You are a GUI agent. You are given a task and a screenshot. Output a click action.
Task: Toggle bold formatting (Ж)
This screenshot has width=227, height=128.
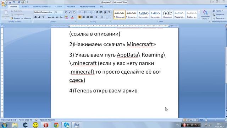[x=35, y=17]
